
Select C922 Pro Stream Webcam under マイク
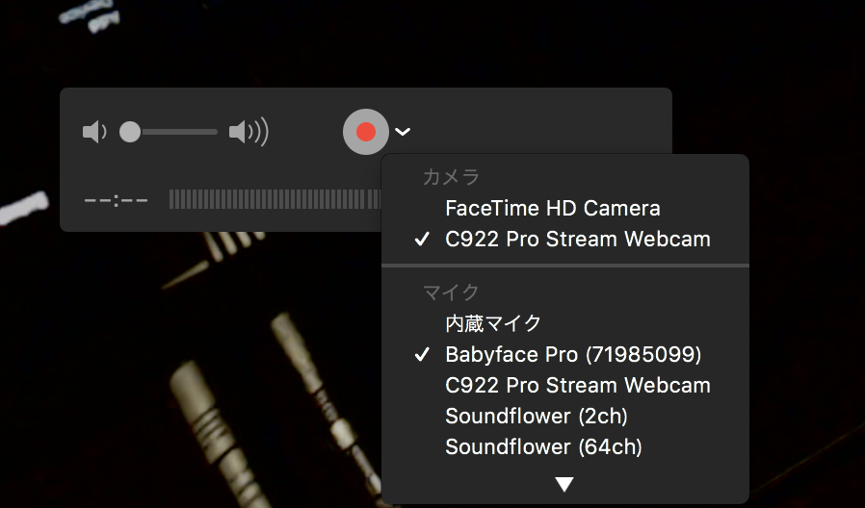tap(577, 386)
